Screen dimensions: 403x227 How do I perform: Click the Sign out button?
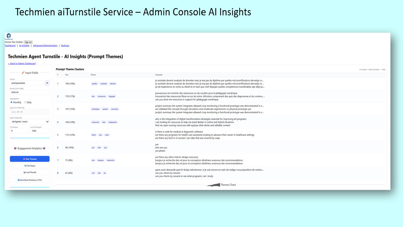click(28, 42)
